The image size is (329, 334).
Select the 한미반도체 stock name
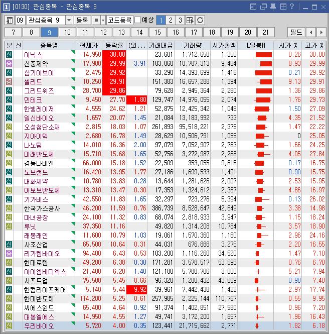coord(39,299)
